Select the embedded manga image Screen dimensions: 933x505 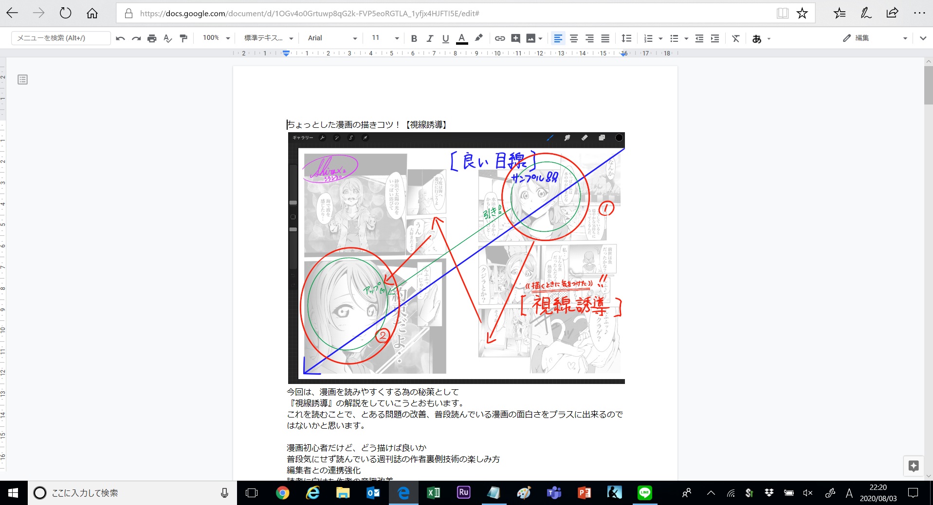click(456, 258)
